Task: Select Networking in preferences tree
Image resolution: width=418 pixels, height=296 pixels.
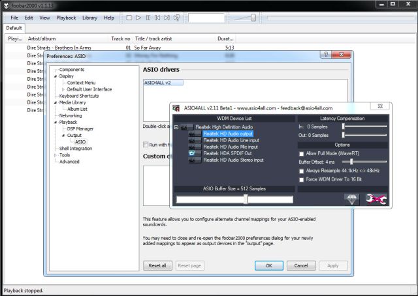Action: point(71,115)
